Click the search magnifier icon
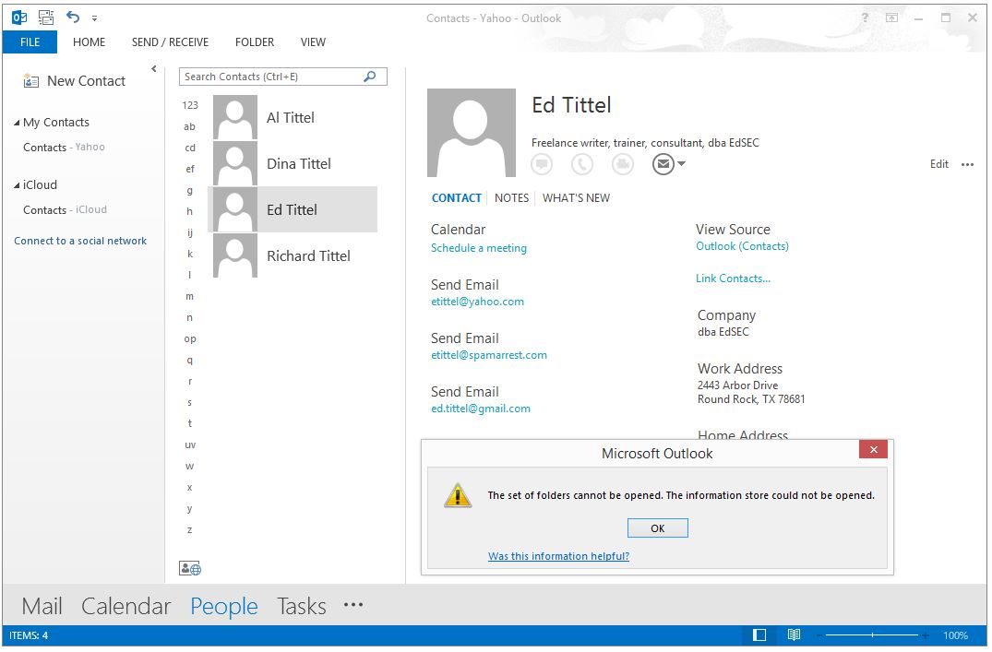Screen dimensions: 992x652 (370, 77)
